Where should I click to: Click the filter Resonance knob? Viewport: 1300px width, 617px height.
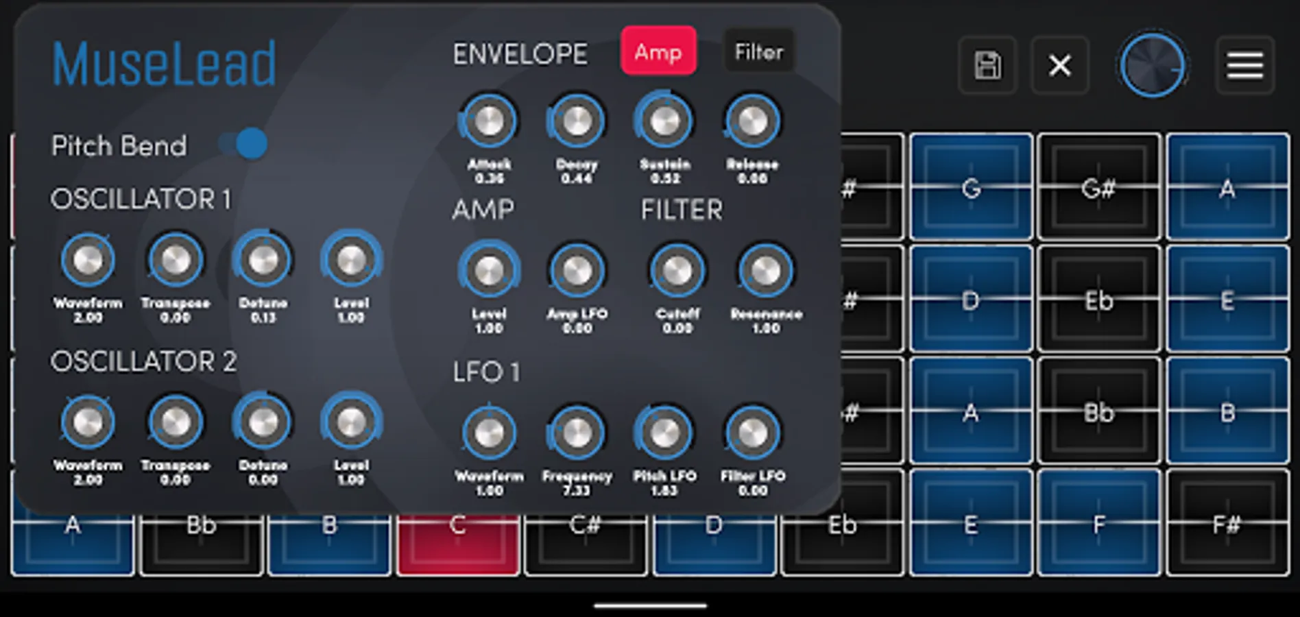[x=765, y=271]
